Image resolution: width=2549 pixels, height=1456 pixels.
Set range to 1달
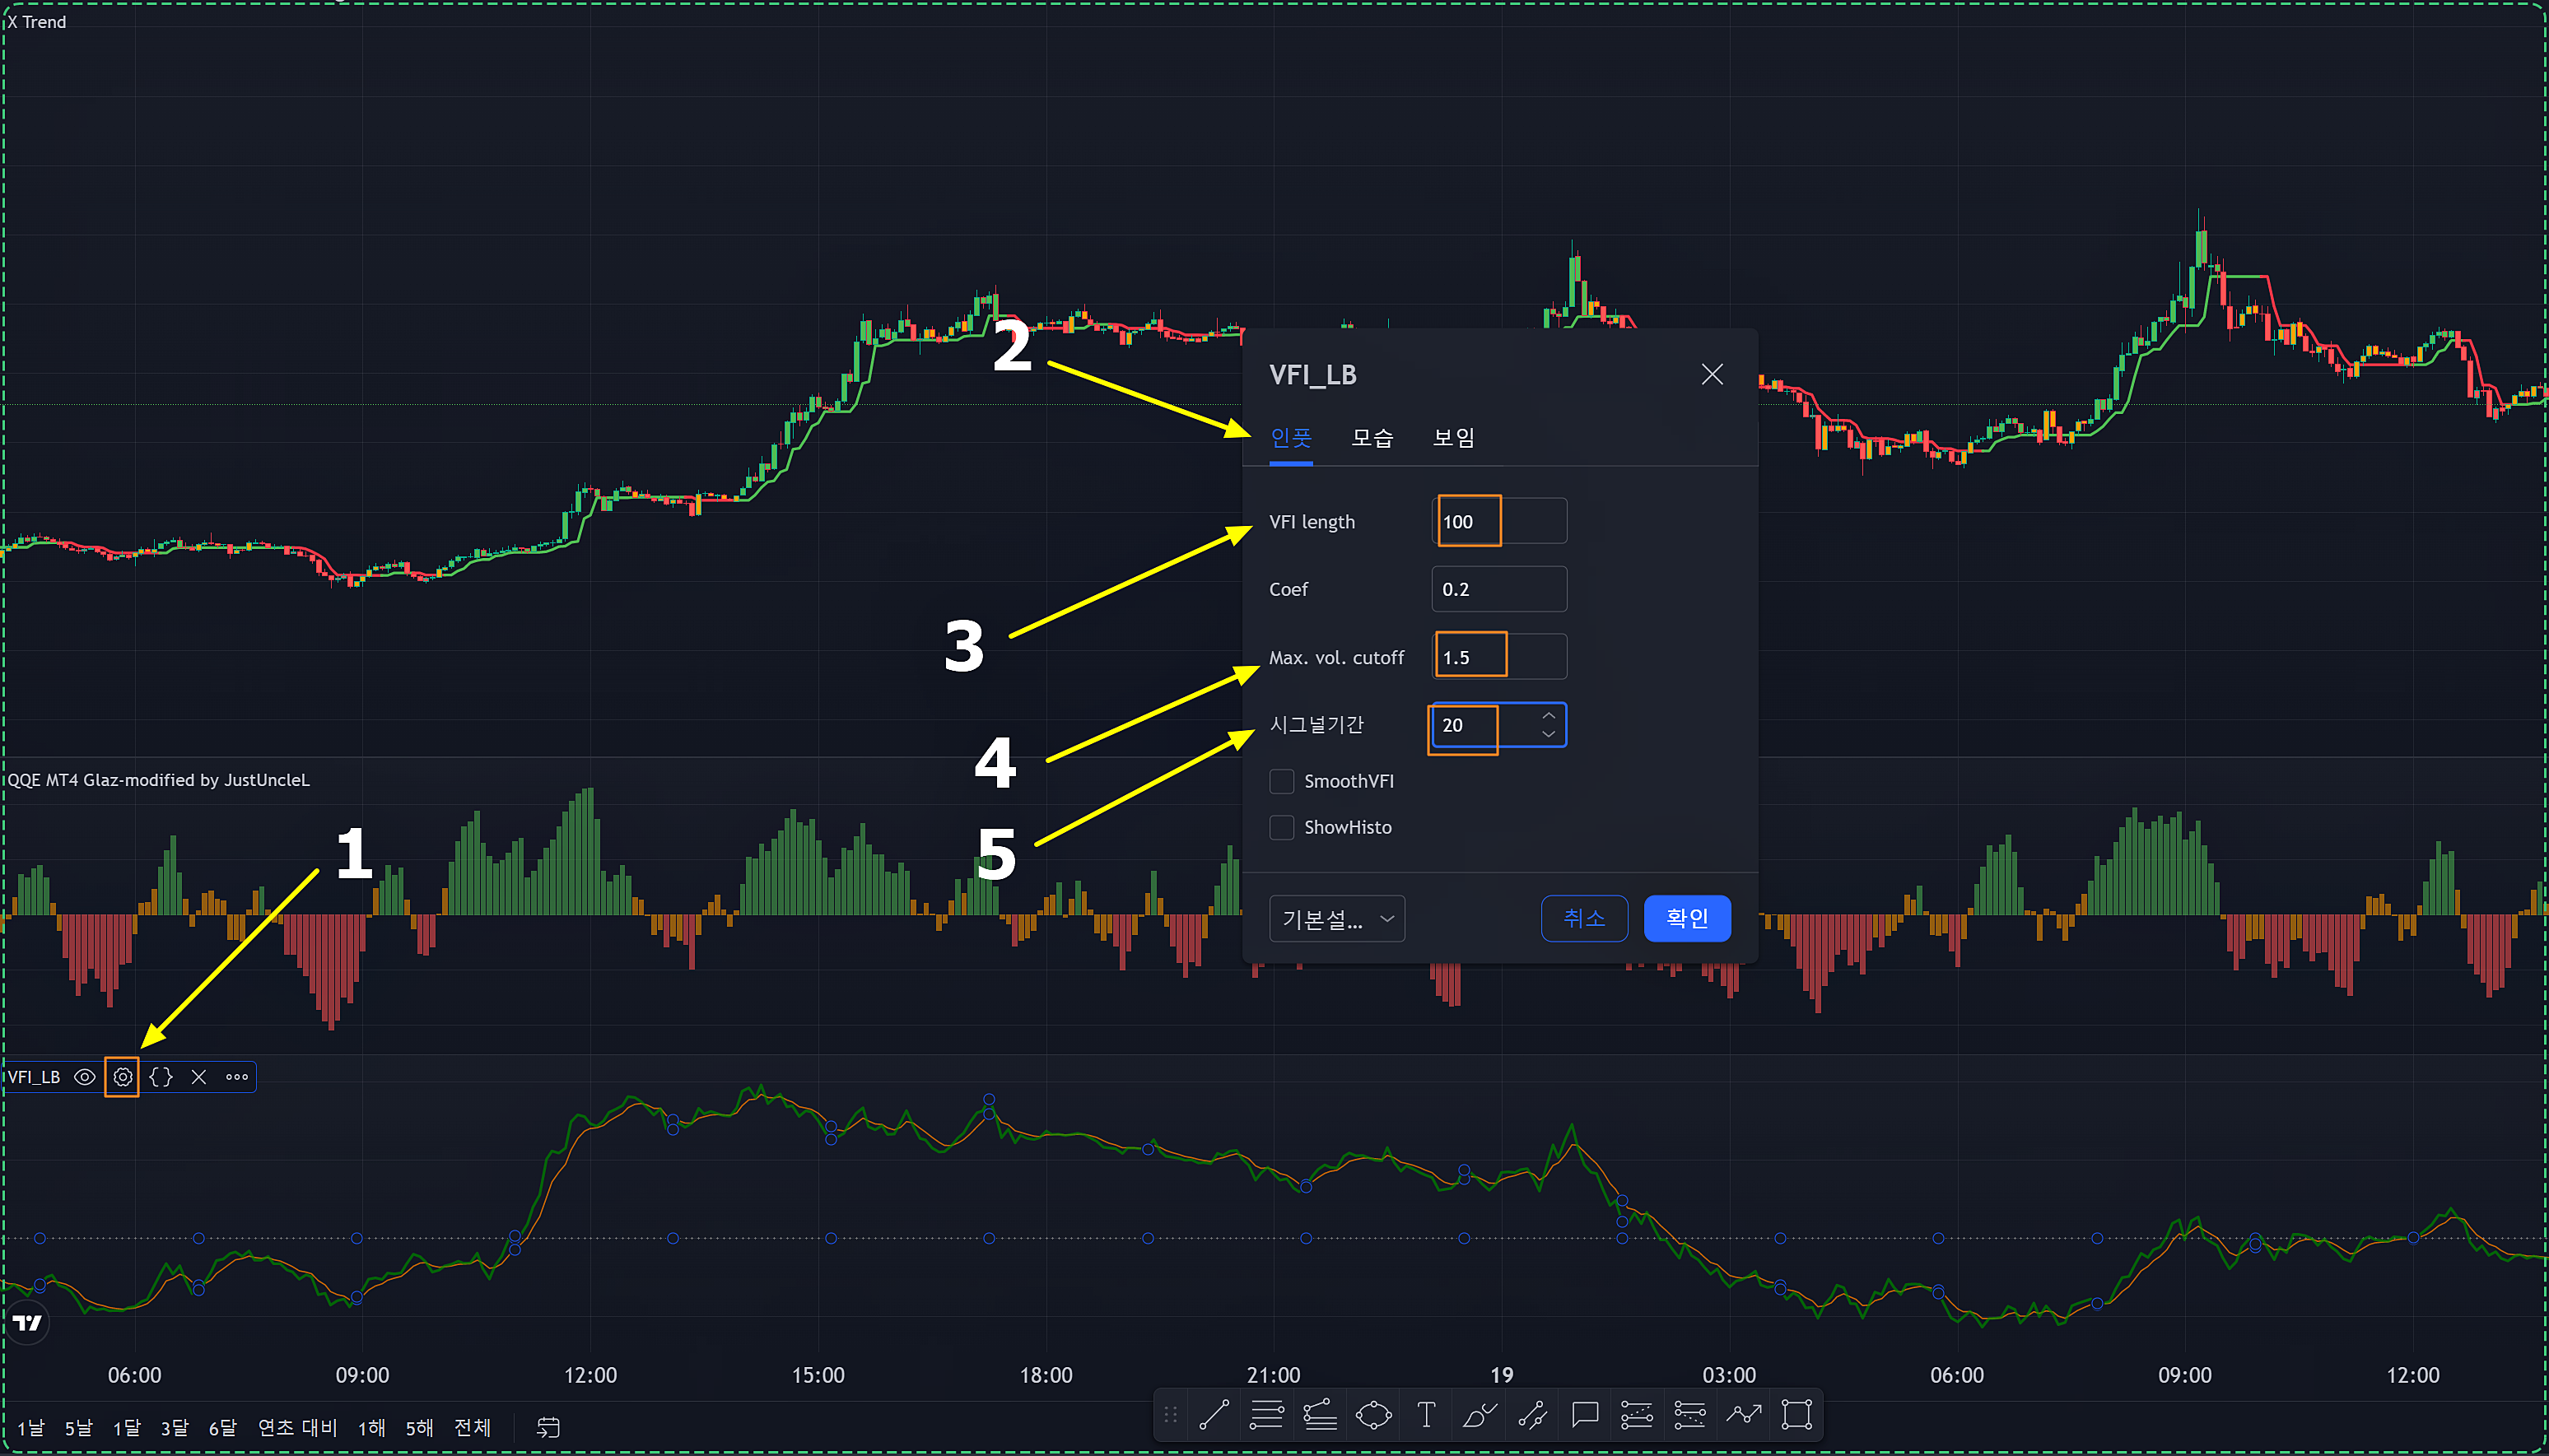point(126,1427)
